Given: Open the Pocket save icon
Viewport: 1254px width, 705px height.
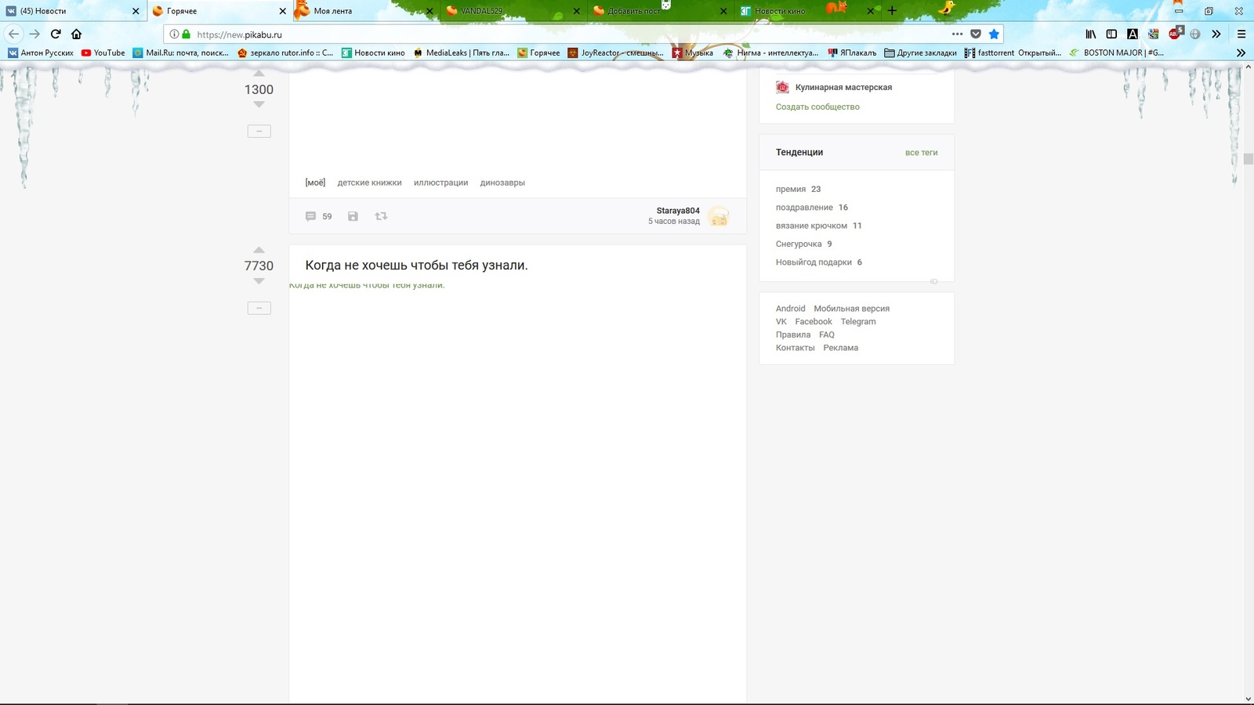Looking at the screenshot, I should point(976,34).
